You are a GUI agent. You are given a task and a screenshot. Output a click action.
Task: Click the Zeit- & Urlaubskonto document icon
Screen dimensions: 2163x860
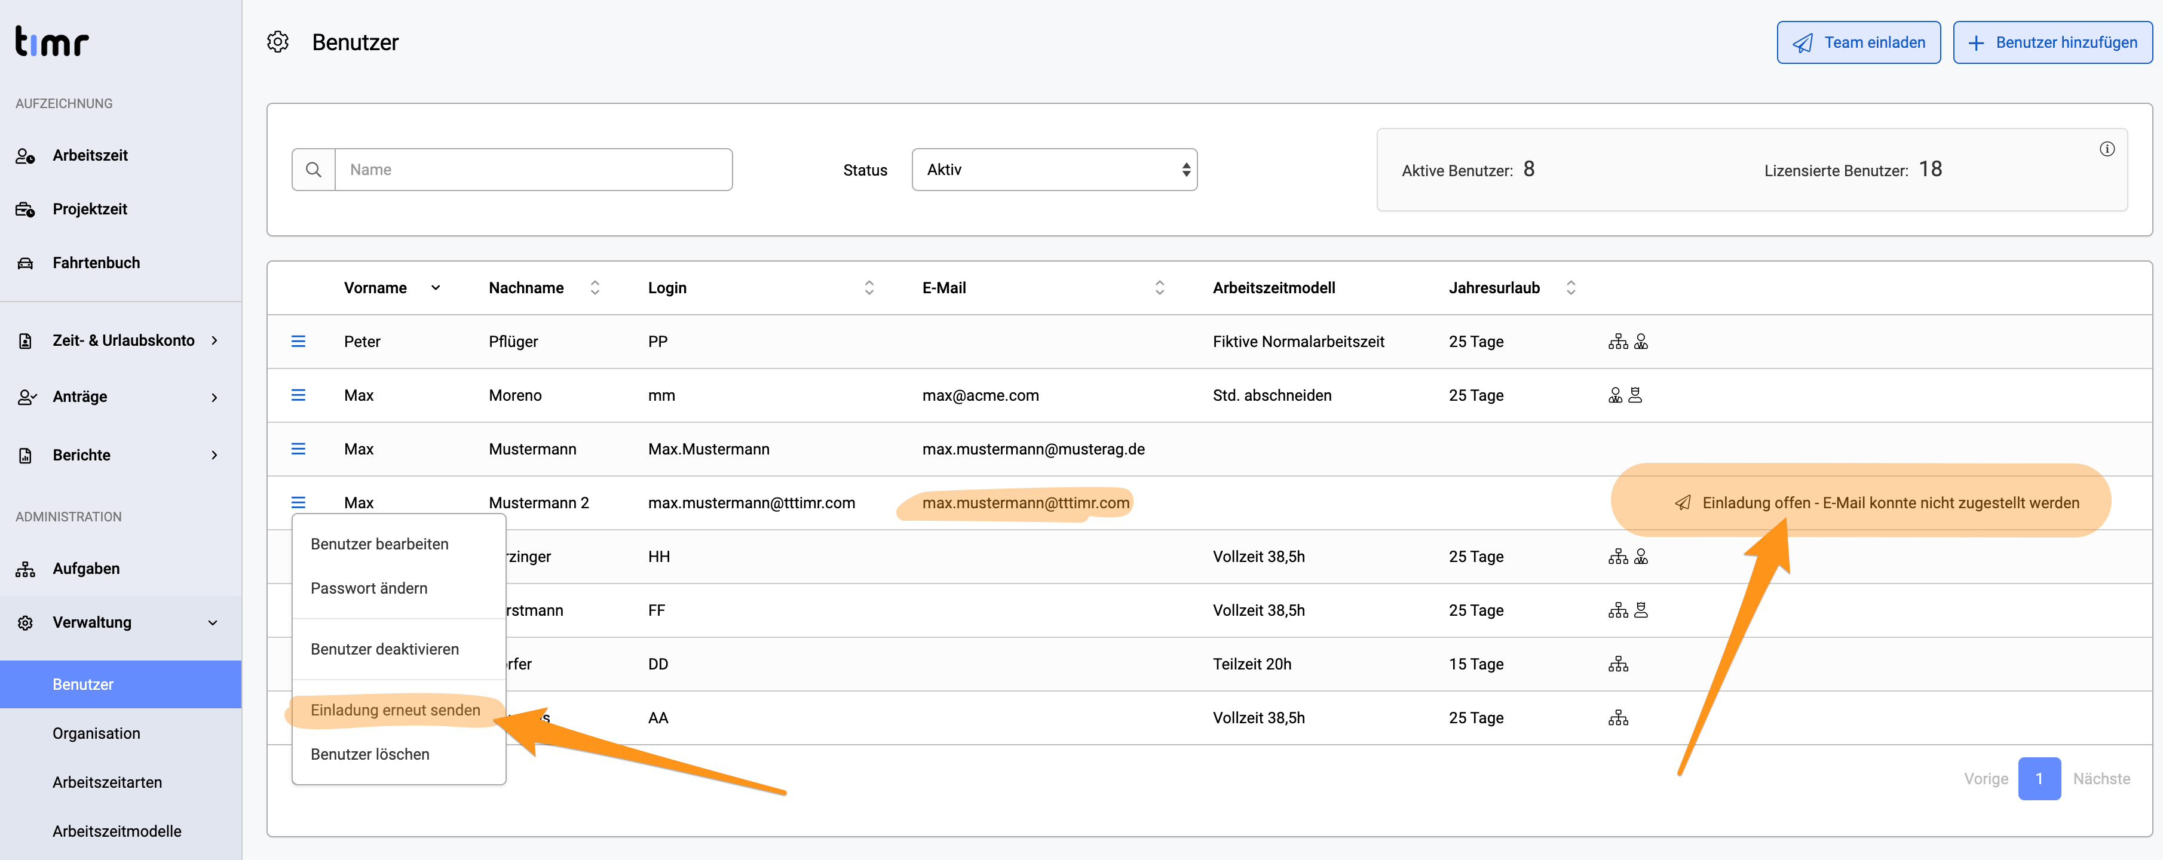click(x=25, y=340)
